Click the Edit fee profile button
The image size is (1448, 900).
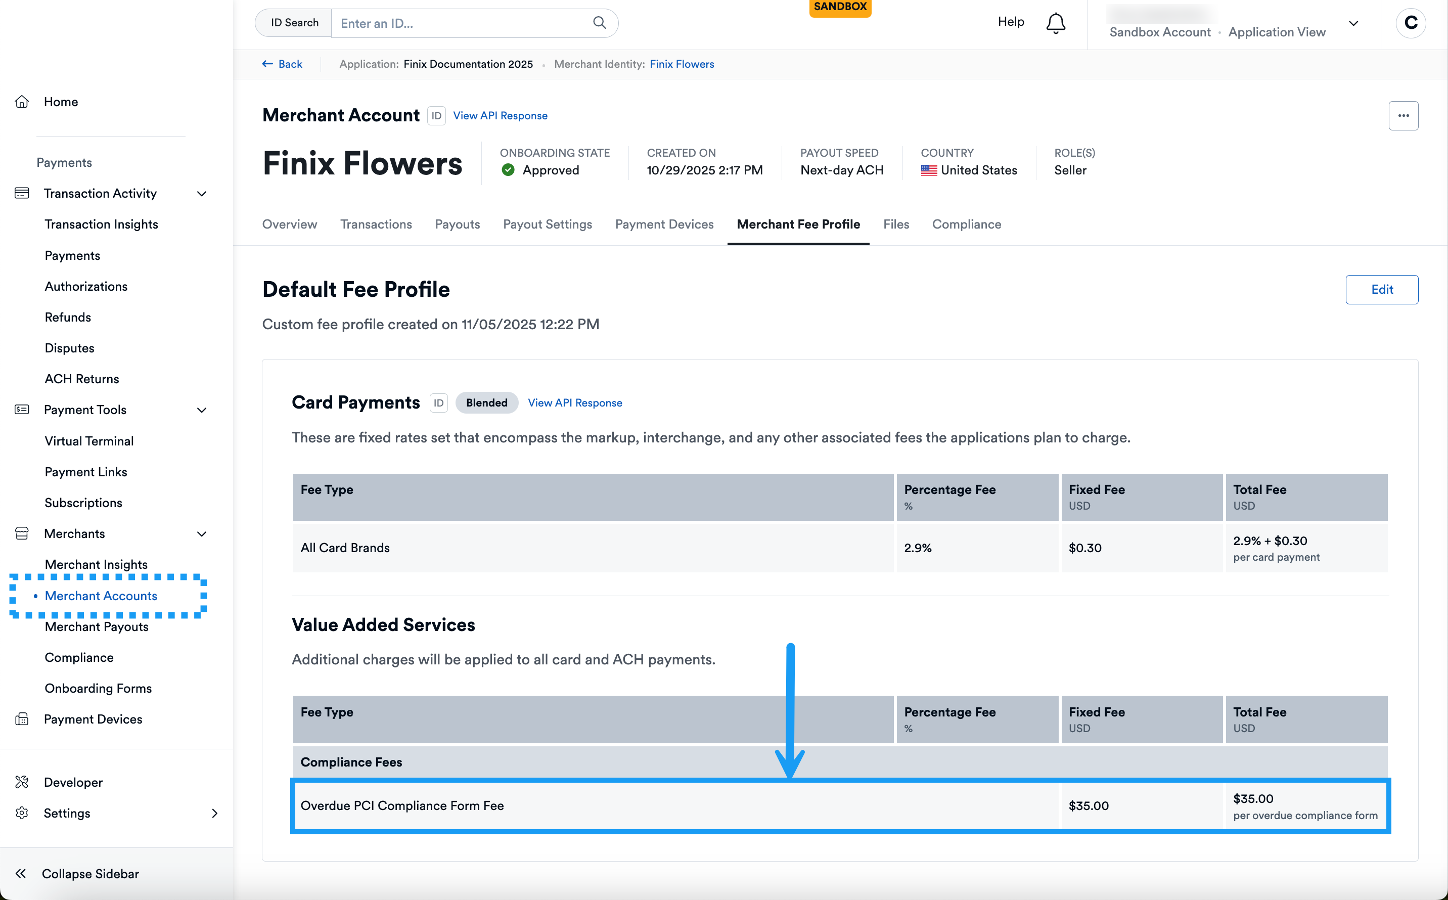(x=1381, y=289)
